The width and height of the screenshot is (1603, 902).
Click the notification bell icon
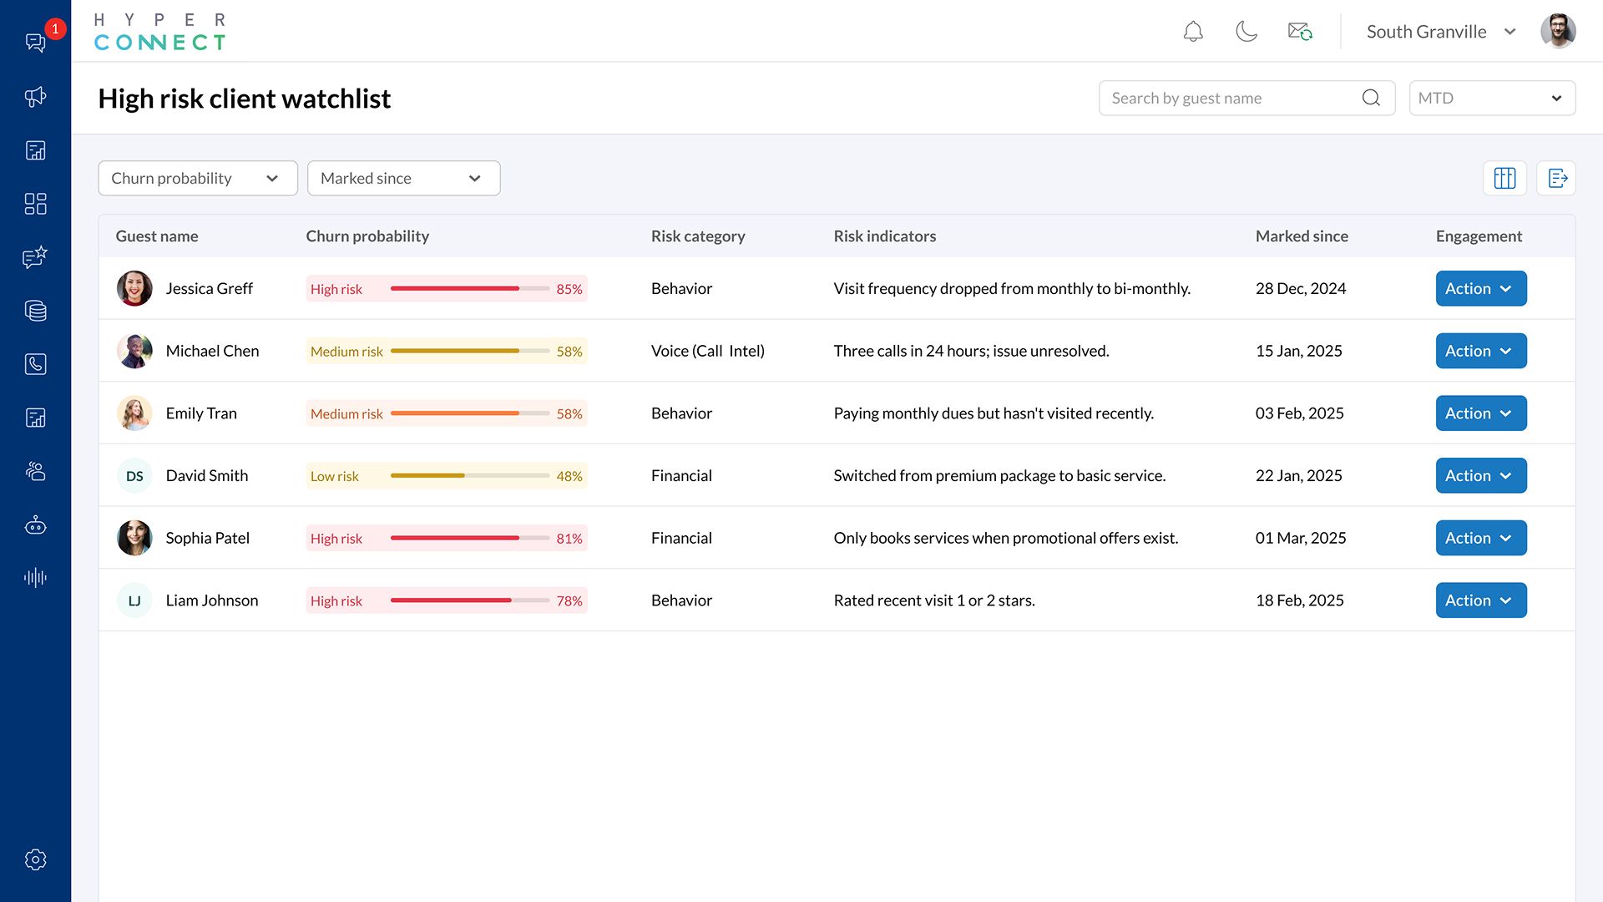click(1193, 32)
